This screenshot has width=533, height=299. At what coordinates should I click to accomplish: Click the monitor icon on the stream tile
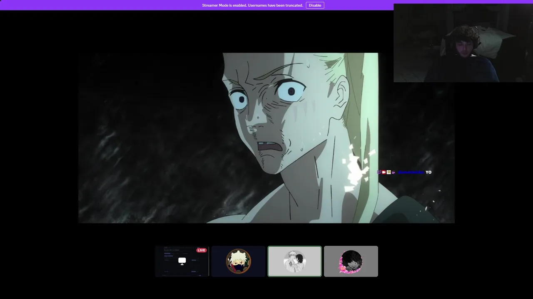182,261
